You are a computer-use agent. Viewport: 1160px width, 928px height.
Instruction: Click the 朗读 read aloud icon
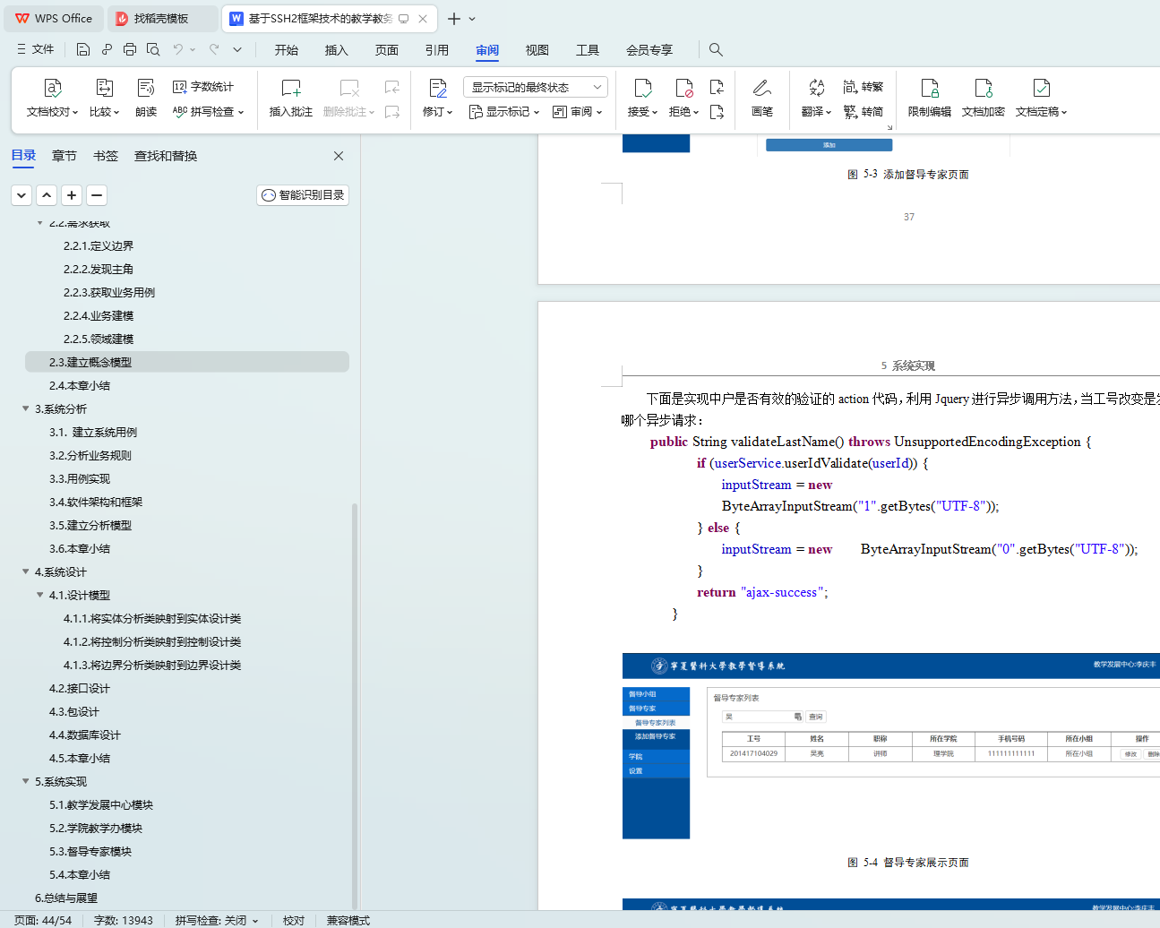(x=146, y=88)
